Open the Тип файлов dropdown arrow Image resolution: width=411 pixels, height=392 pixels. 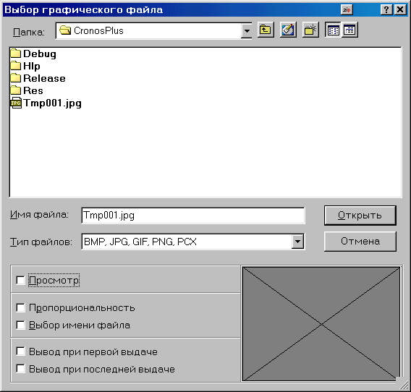click(x=297, y=242)
